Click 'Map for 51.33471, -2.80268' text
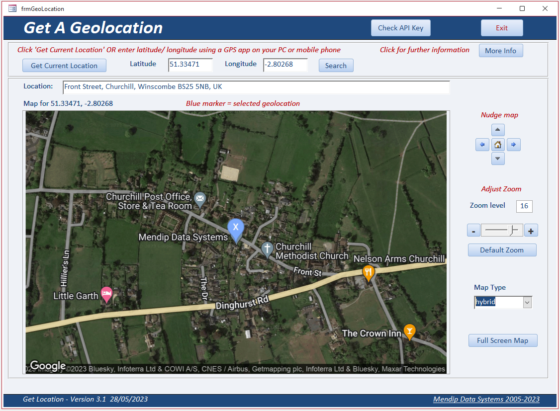Viewport: 560px width, 411px height. click(x=68, y=103)
